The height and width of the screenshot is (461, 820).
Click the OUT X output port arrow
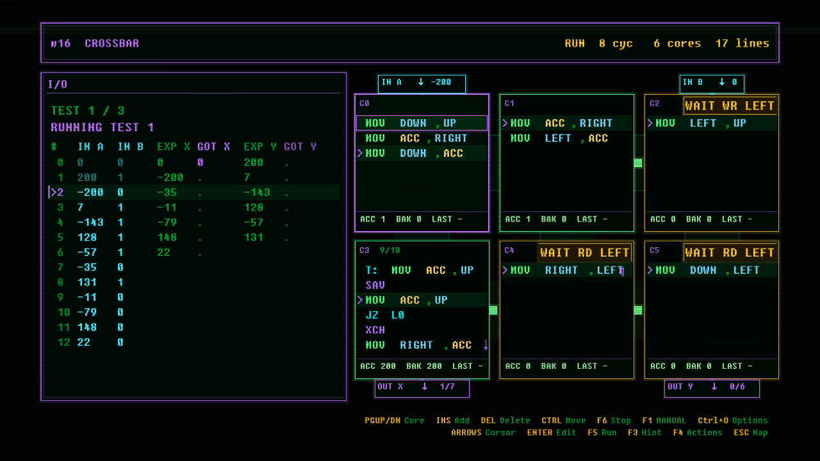424,387
